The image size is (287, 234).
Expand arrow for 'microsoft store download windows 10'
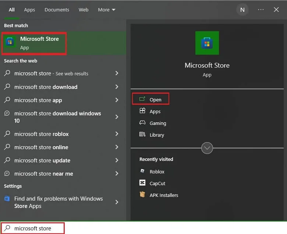[x=117, y=117]
